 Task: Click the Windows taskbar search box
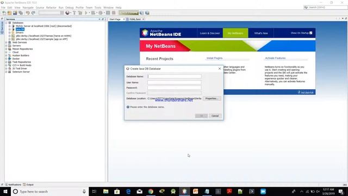(49, 191)
